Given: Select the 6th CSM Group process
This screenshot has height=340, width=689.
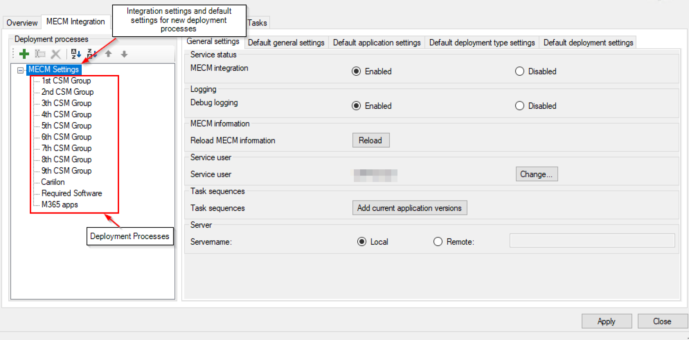Looking at the screenshot, I should [x=66, y=137].
